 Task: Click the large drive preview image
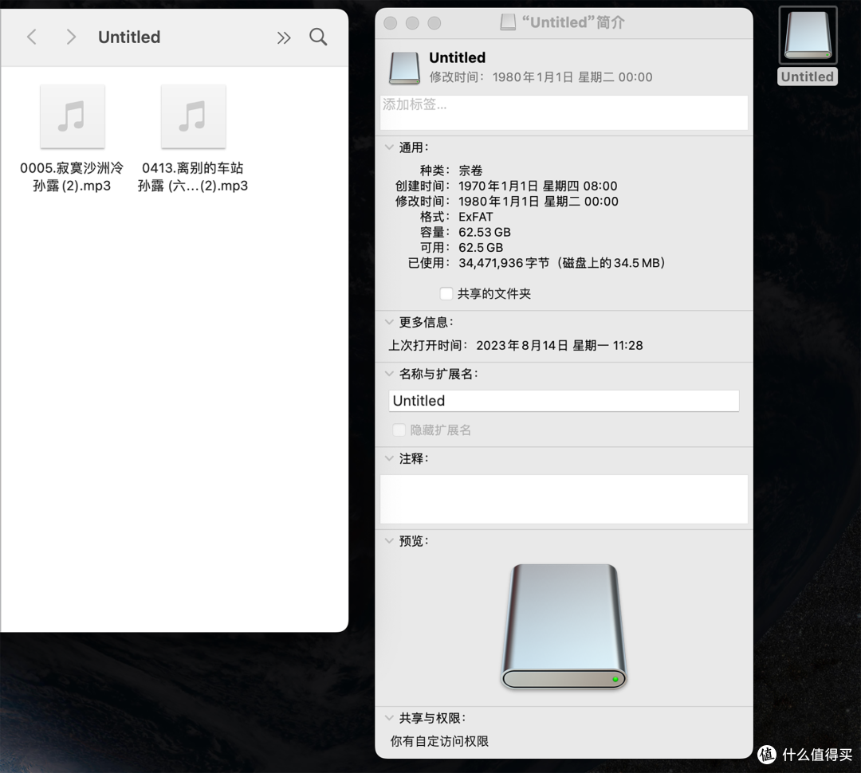point(564,626)
